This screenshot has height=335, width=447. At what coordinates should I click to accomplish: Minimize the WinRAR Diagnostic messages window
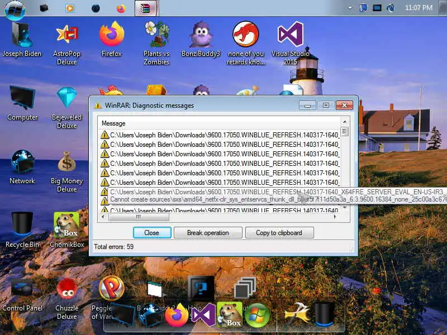point(307,106)
